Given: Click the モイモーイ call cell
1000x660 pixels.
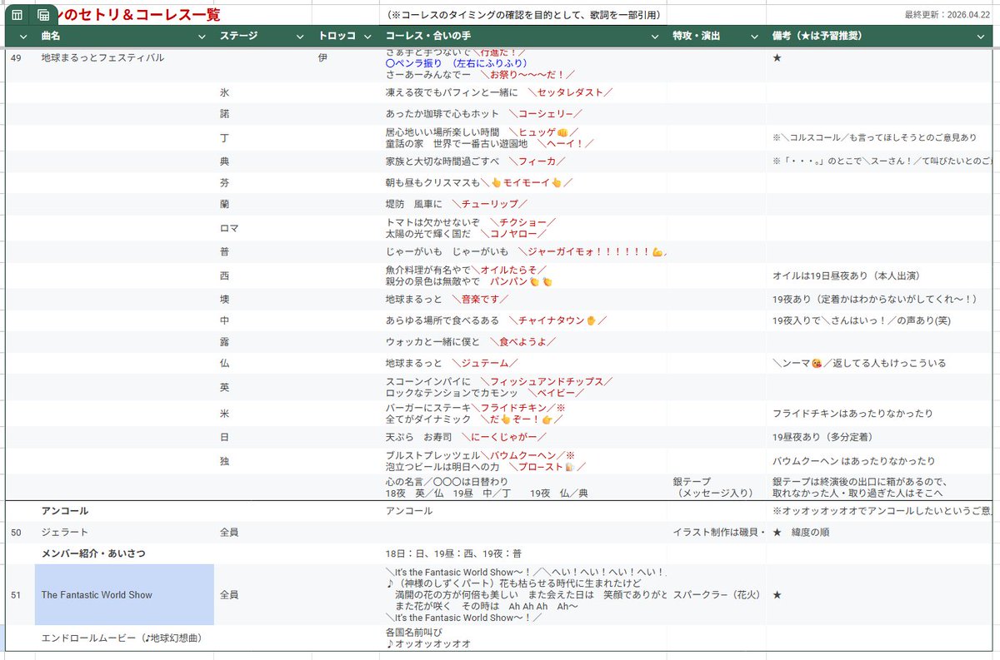Looking at the screenshot, I should click(523, 182).
